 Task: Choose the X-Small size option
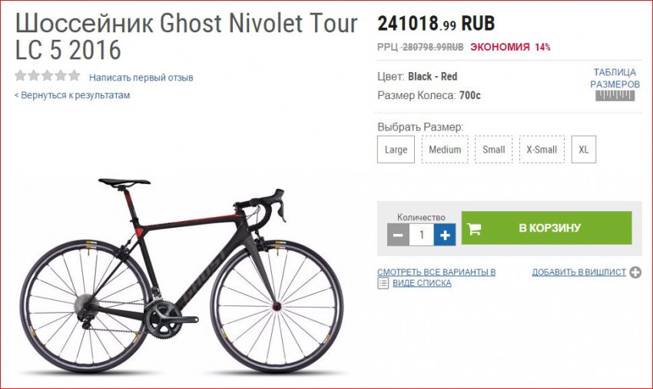pos(542,150)
